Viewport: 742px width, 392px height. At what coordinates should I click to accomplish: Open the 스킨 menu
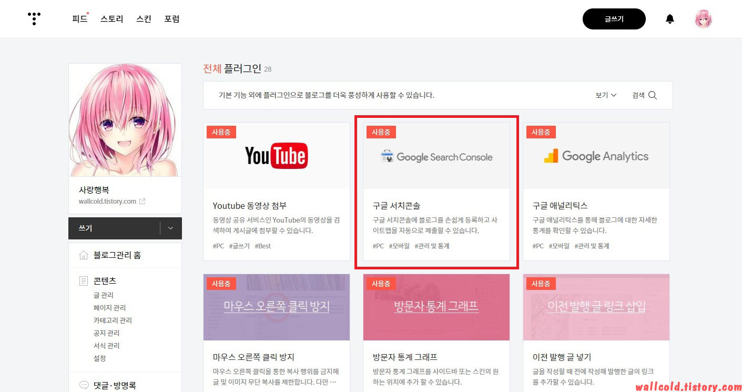(x=144, y=19)
